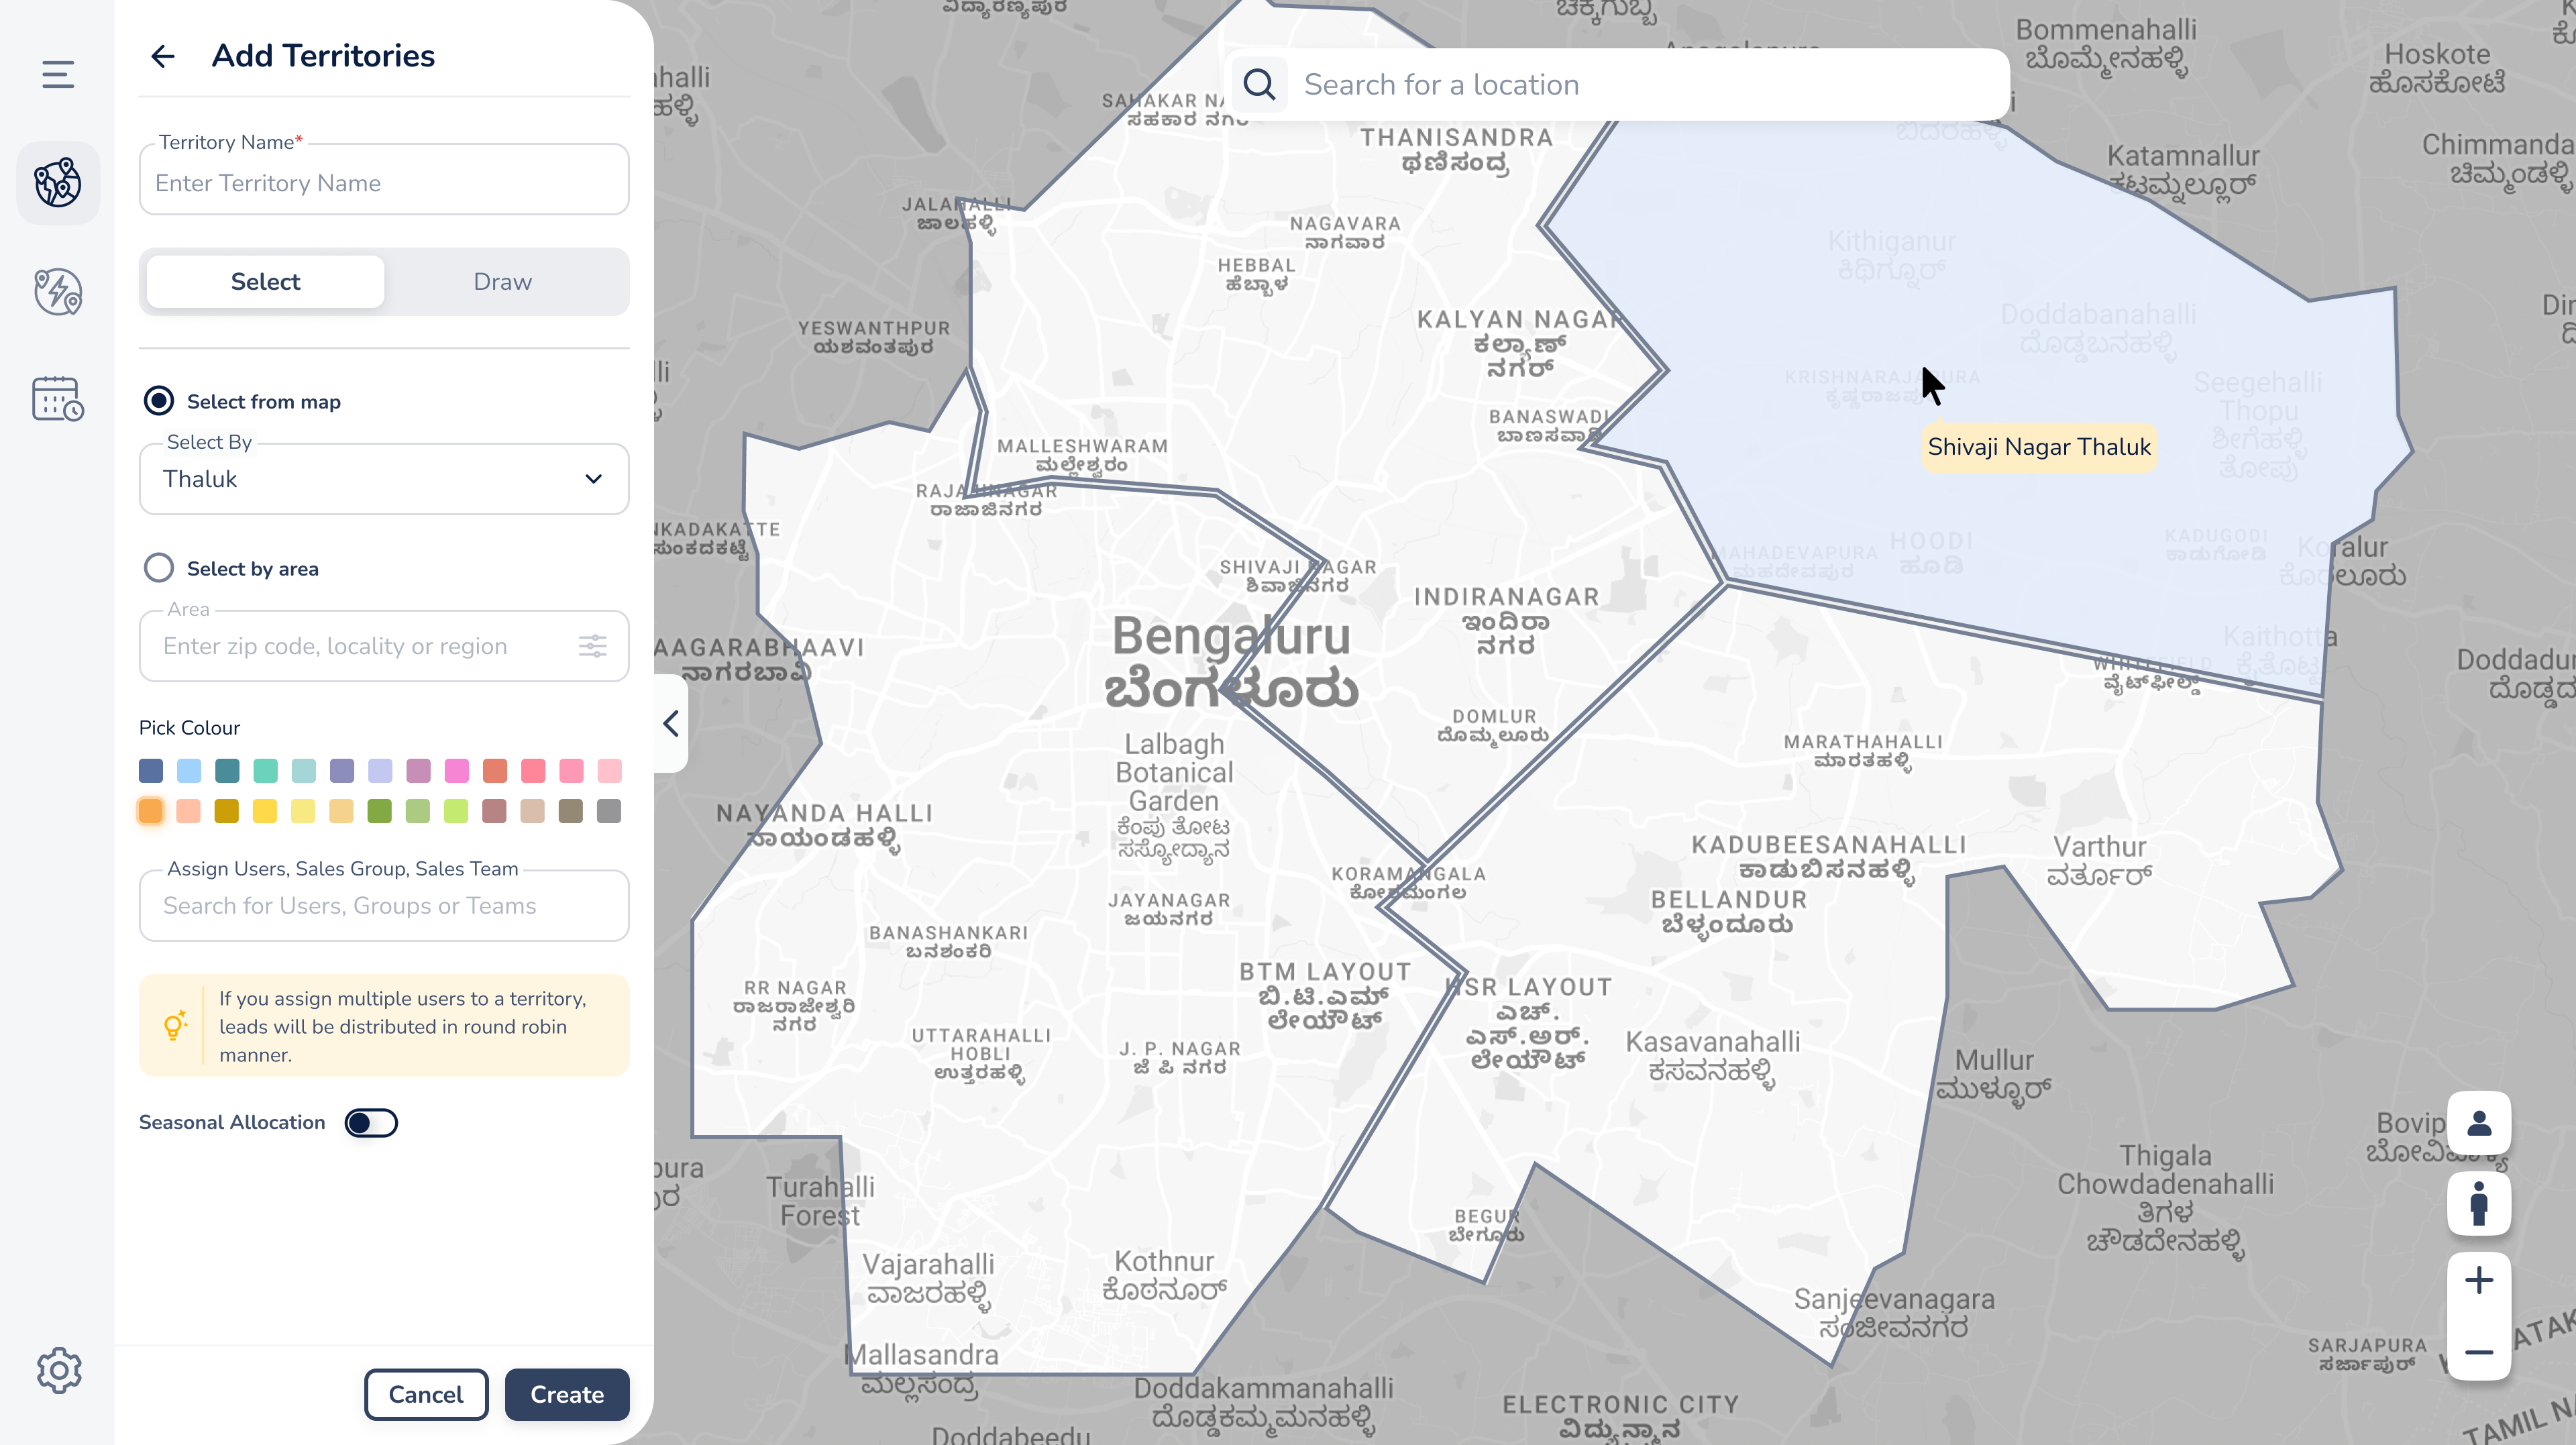Open the calendar schedule sidebar icon
2576x1445 pixels.
(58, 399)
